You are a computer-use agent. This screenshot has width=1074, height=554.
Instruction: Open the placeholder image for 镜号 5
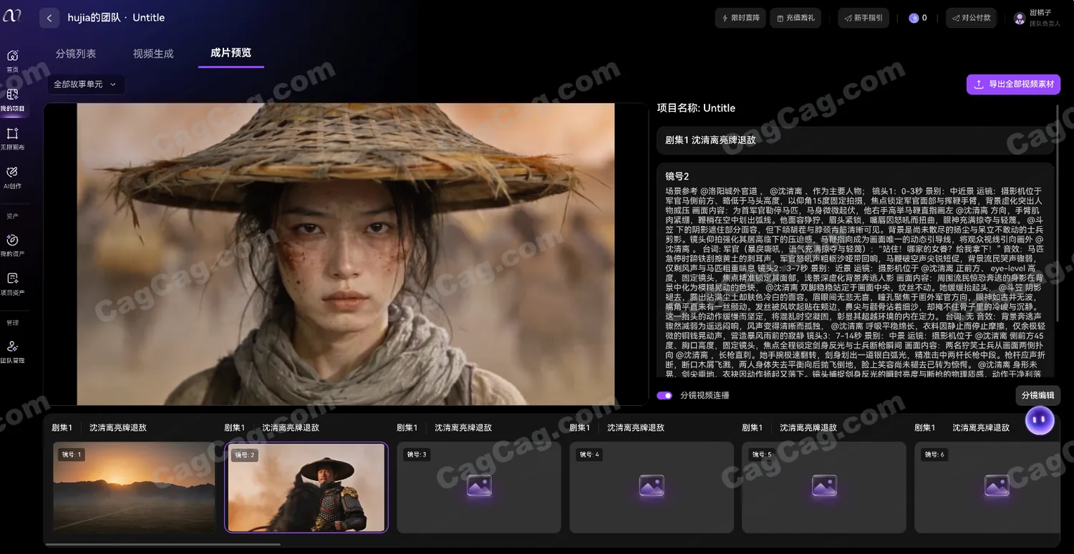click(x=824, y=486)
